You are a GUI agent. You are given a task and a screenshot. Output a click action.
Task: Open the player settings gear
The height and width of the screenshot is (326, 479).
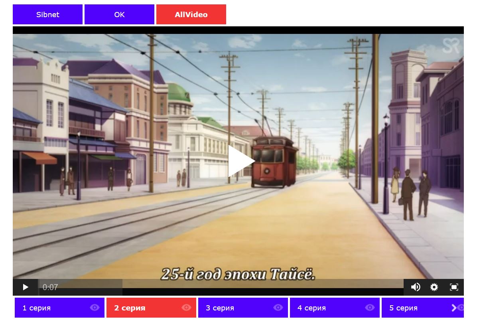(434, 287)
